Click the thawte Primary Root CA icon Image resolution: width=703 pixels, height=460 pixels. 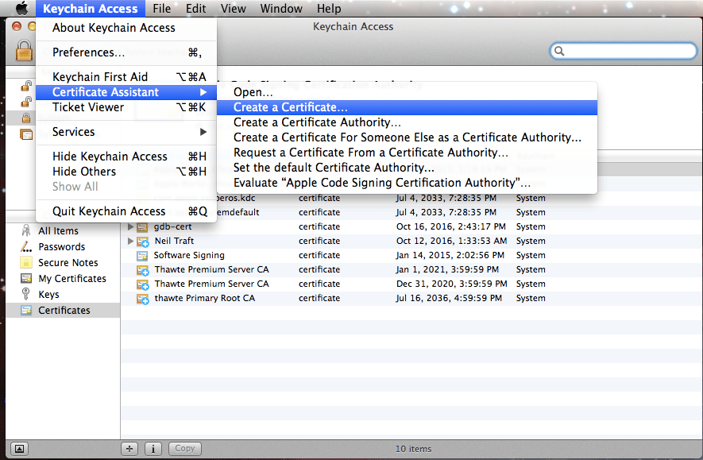[142, 299]
